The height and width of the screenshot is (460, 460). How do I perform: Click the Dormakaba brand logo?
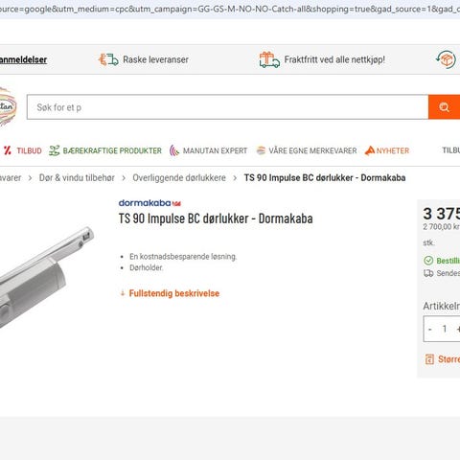click(149, 203)
